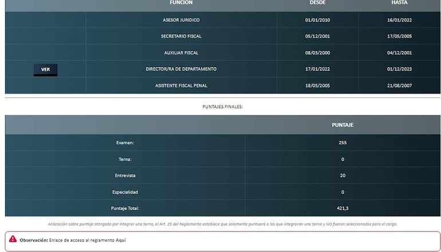441x252 pixels.
Task: Click the start date 01/01/2010
Action: [x=317, y=20]
